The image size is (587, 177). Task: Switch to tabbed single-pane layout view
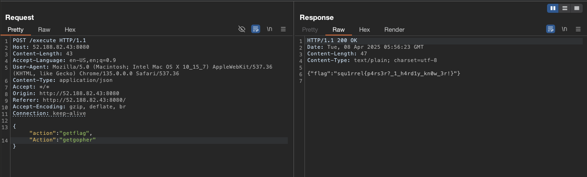[576, 8]
